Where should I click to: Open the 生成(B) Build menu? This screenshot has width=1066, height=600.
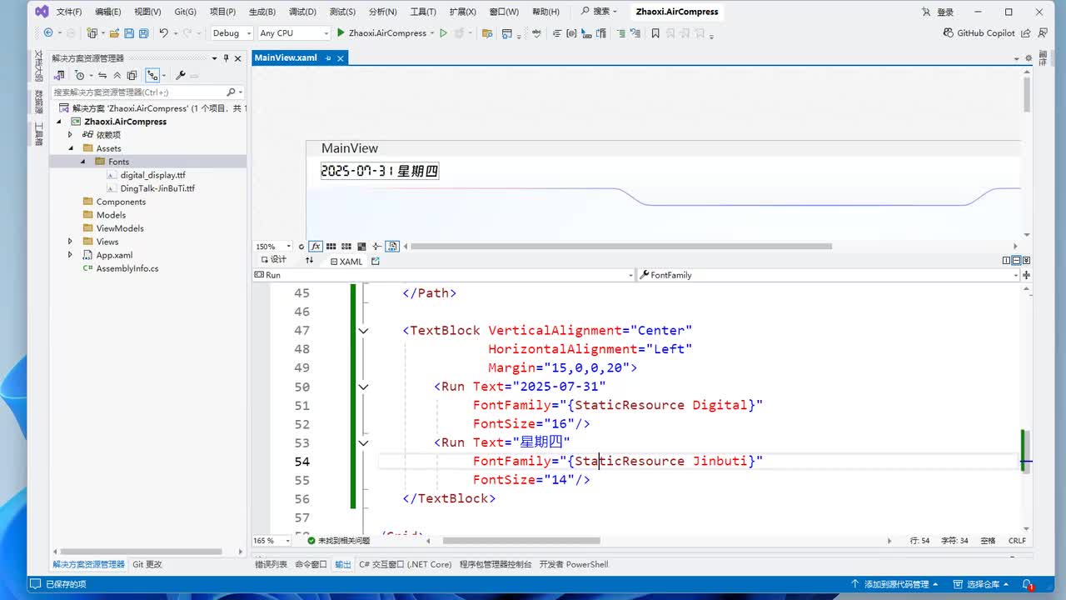[262, 12]
